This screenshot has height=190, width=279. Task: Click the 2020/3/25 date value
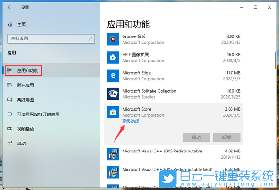click(231, 97)
